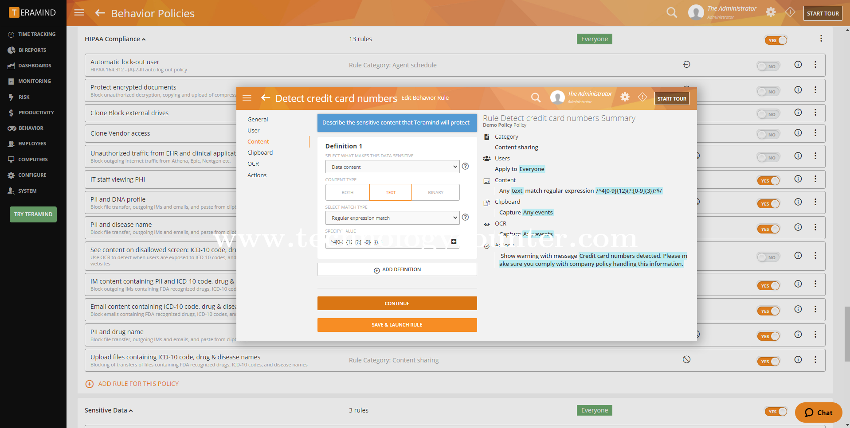Click info icon on Automatic lock-out user row
This screenshot has width=850, height=428.
(x=798, y=65)
